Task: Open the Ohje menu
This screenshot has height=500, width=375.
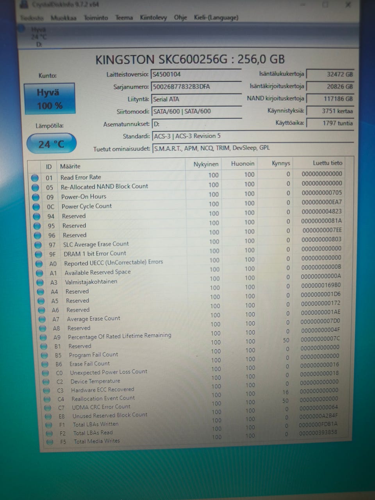Action: point(180,18)
